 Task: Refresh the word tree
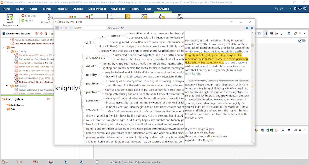pos(122,28)
